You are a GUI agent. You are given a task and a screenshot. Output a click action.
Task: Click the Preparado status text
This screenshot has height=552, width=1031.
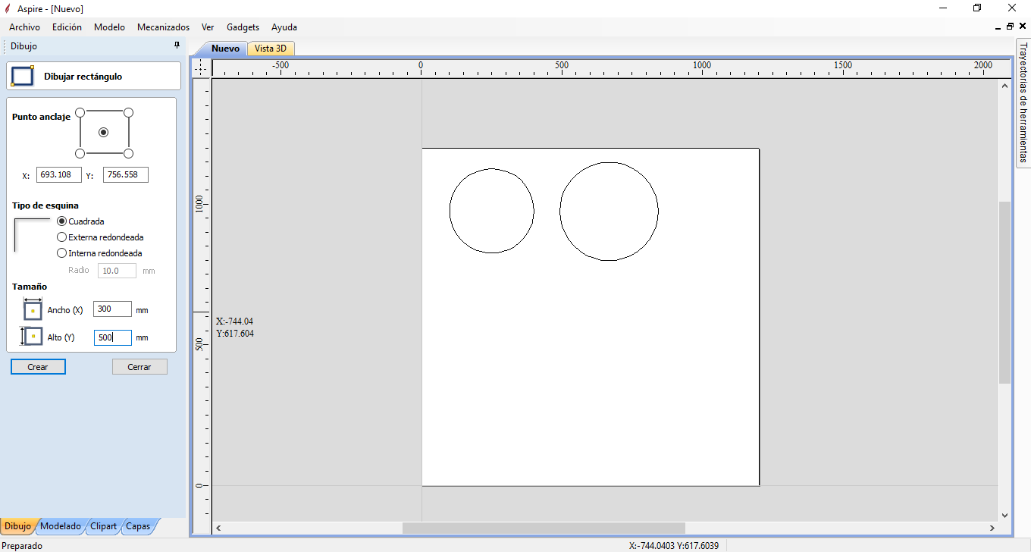(22, 545)
